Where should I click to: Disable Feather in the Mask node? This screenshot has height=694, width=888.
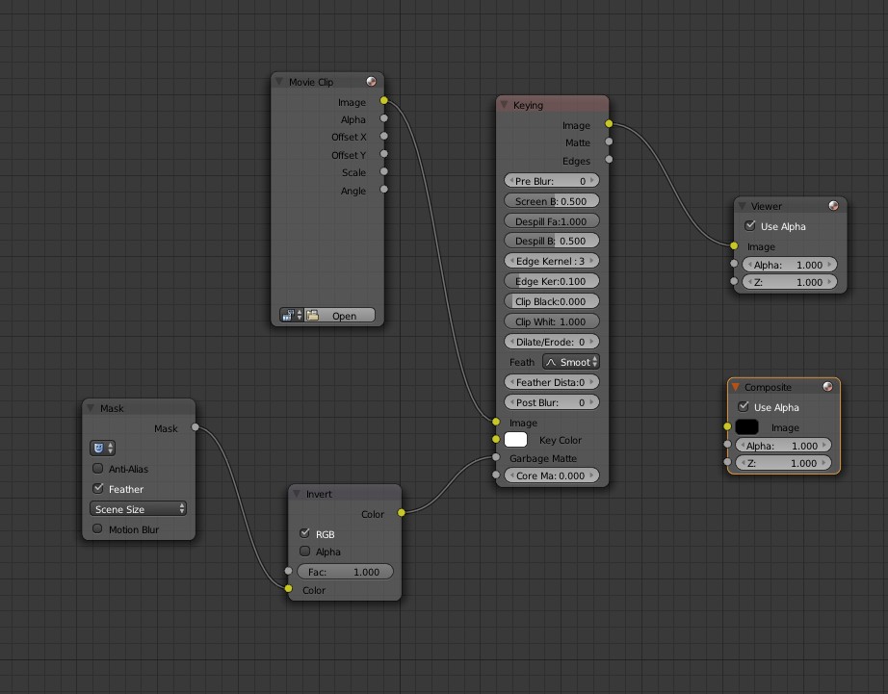[97, 488]
